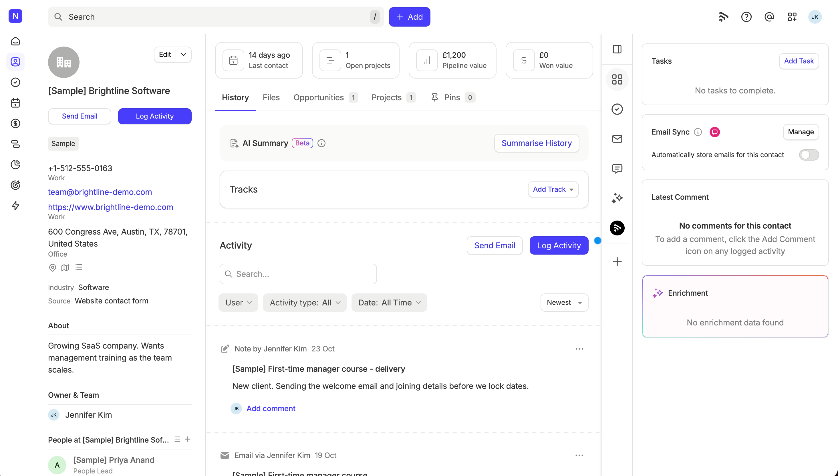Viewport: 838px width, 476px height.
Task: Open the Activity type filter dropdown
Action: [305, 303]
